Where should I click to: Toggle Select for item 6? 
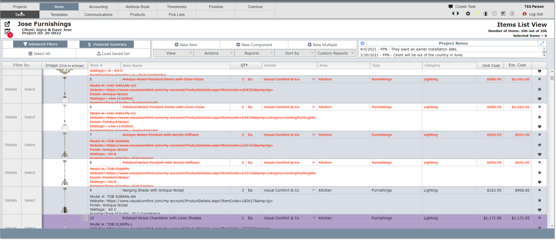(30, 117)
